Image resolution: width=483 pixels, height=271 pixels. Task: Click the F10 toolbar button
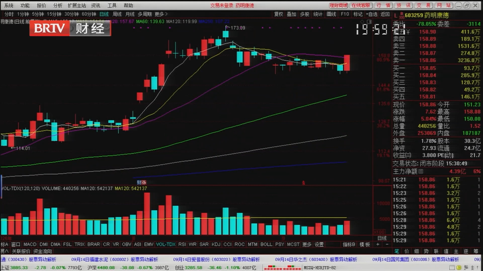345,14
